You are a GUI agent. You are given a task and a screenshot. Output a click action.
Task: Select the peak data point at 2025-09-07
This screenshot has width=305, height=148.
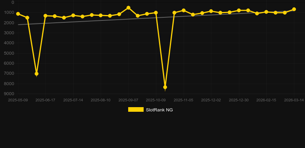pos(129,8)
